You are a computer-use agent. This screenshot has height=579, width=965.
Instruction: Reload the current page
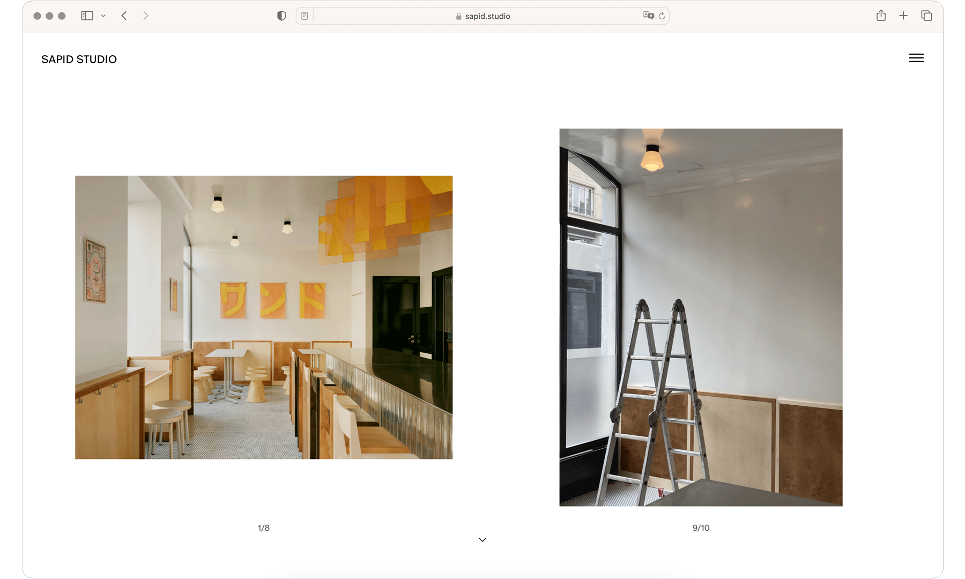(x=662, y=16)
